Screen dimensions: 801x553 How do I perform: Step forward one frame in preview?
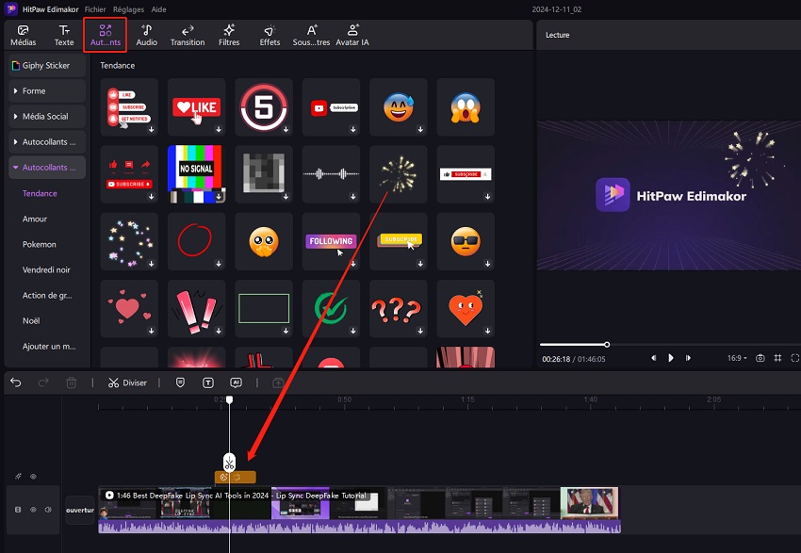tap(688, 358)
